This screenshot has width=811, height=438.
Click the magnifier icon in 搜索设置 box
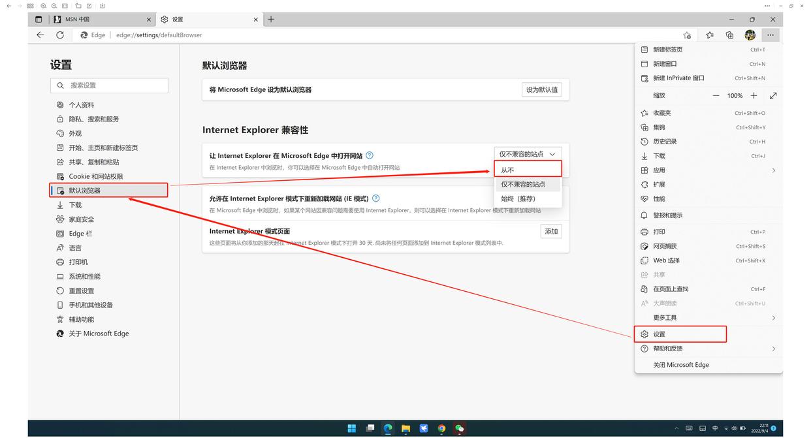click(60, 86)
